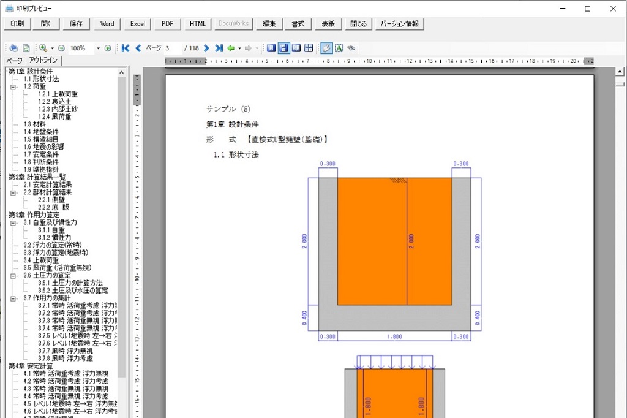Go to the last page
627x418 pixels.
(219, 48)
